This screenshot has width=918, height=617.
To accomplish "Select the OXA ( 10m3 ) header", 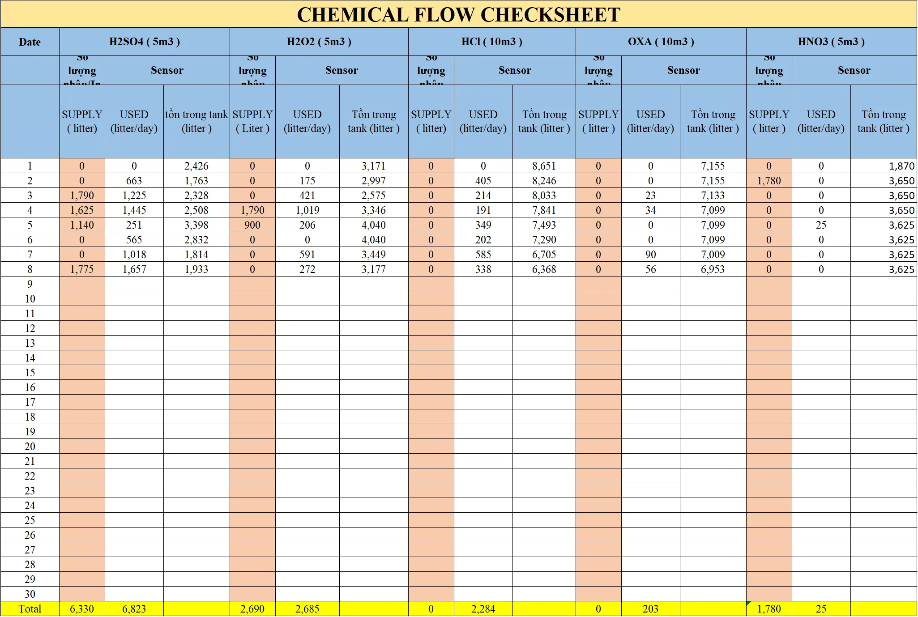I will [x=661, y=42].
